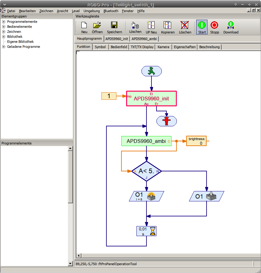Open the Bedienfeld tab
The image size is (261, 273).
coord(119,47)
